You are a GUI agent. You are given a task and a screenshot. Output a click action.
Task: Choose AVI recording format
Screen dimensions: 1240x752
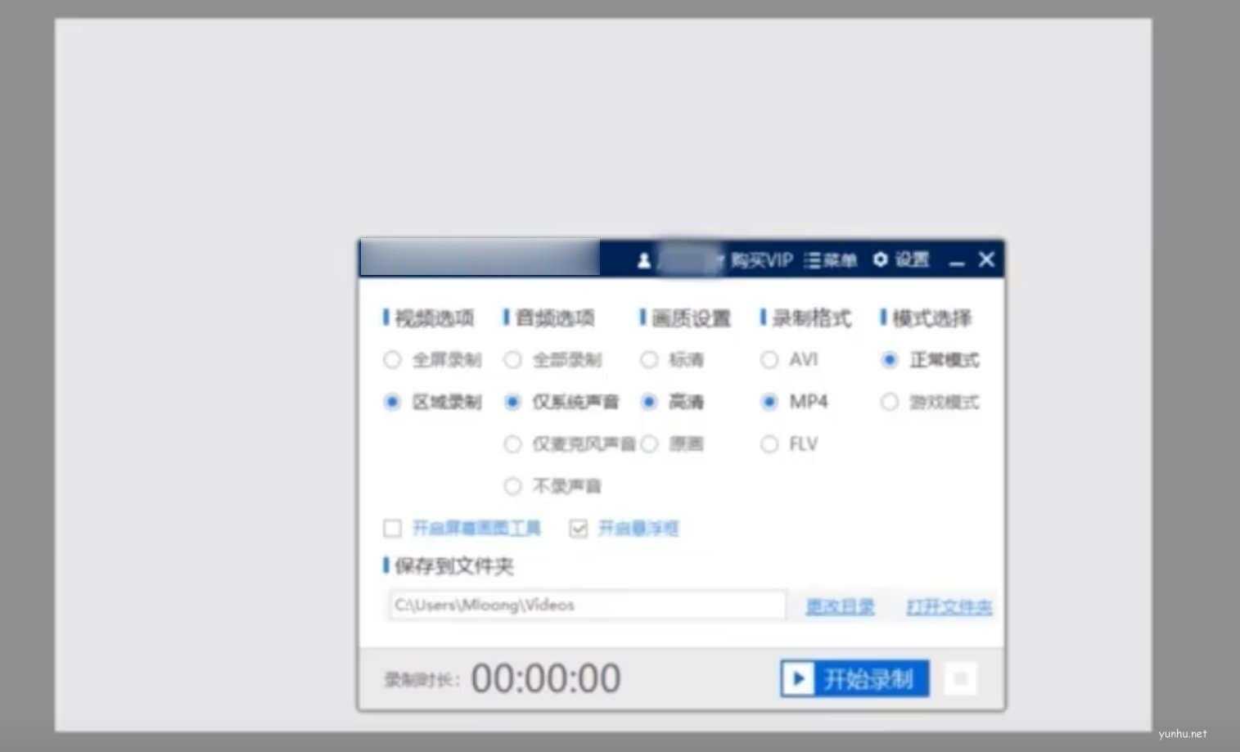click(769, 359)
